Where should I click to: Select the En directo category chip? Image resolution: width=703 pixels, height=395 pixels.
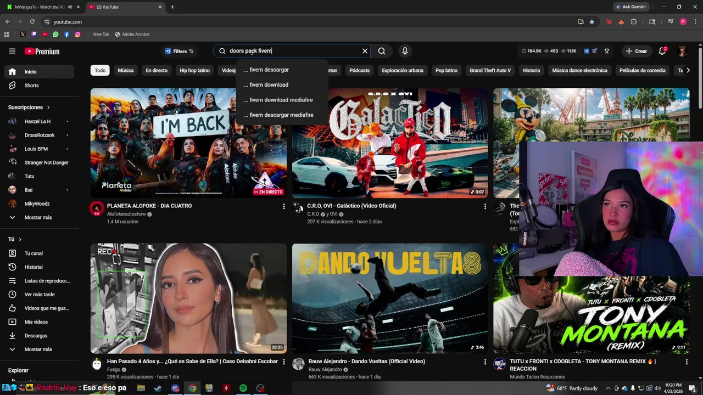tap(157, 70)
